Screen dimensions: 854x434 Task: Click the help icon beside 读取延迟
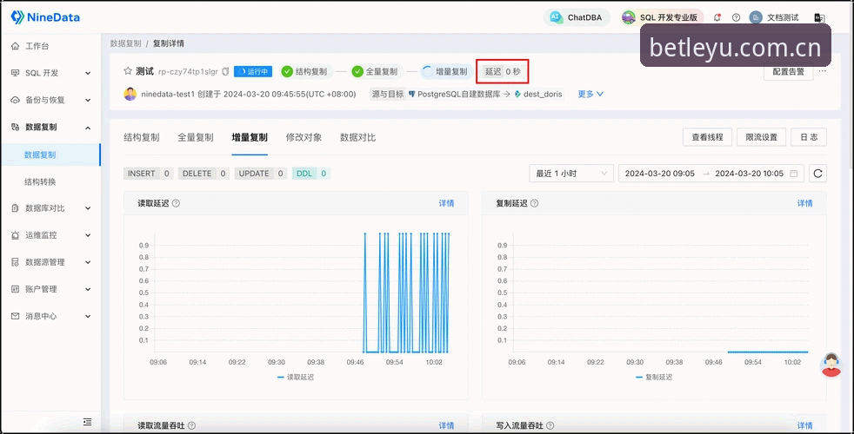pos(176,203)
